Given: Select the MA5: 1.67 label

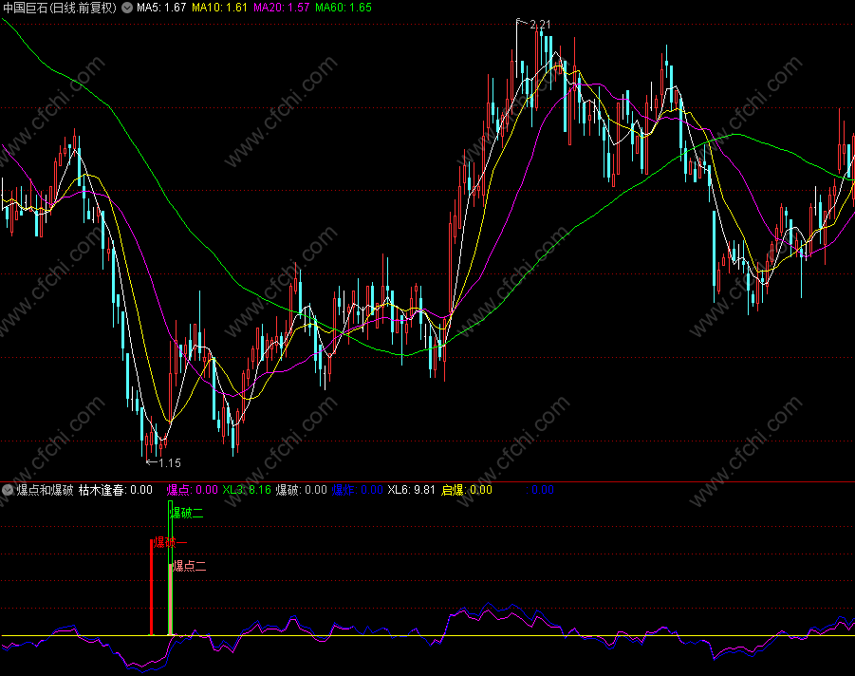Looking at the screenshot, I should click(161, 8).
